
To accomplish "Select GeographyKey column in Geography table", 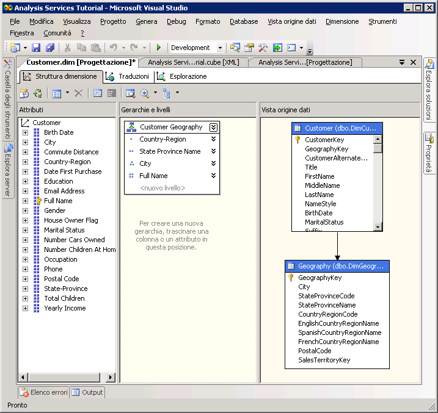I will pyautogui.click(x=320, y=278).
